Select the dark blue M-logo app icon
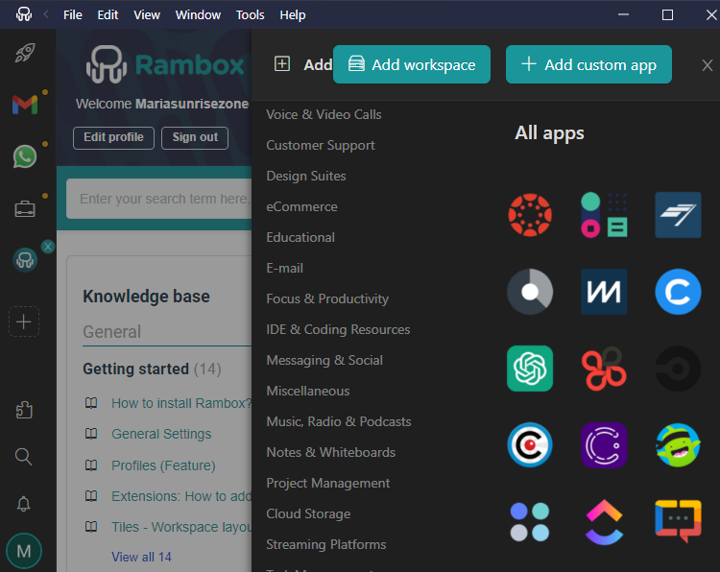Screen dimensions: 720x572 coord(604,292)
